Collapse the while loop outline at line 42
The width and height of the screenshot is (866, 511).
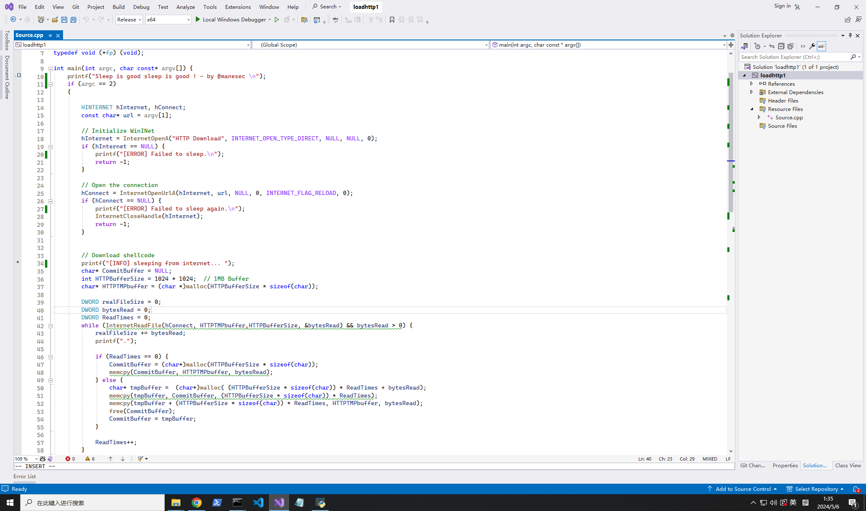click(50, 326)
